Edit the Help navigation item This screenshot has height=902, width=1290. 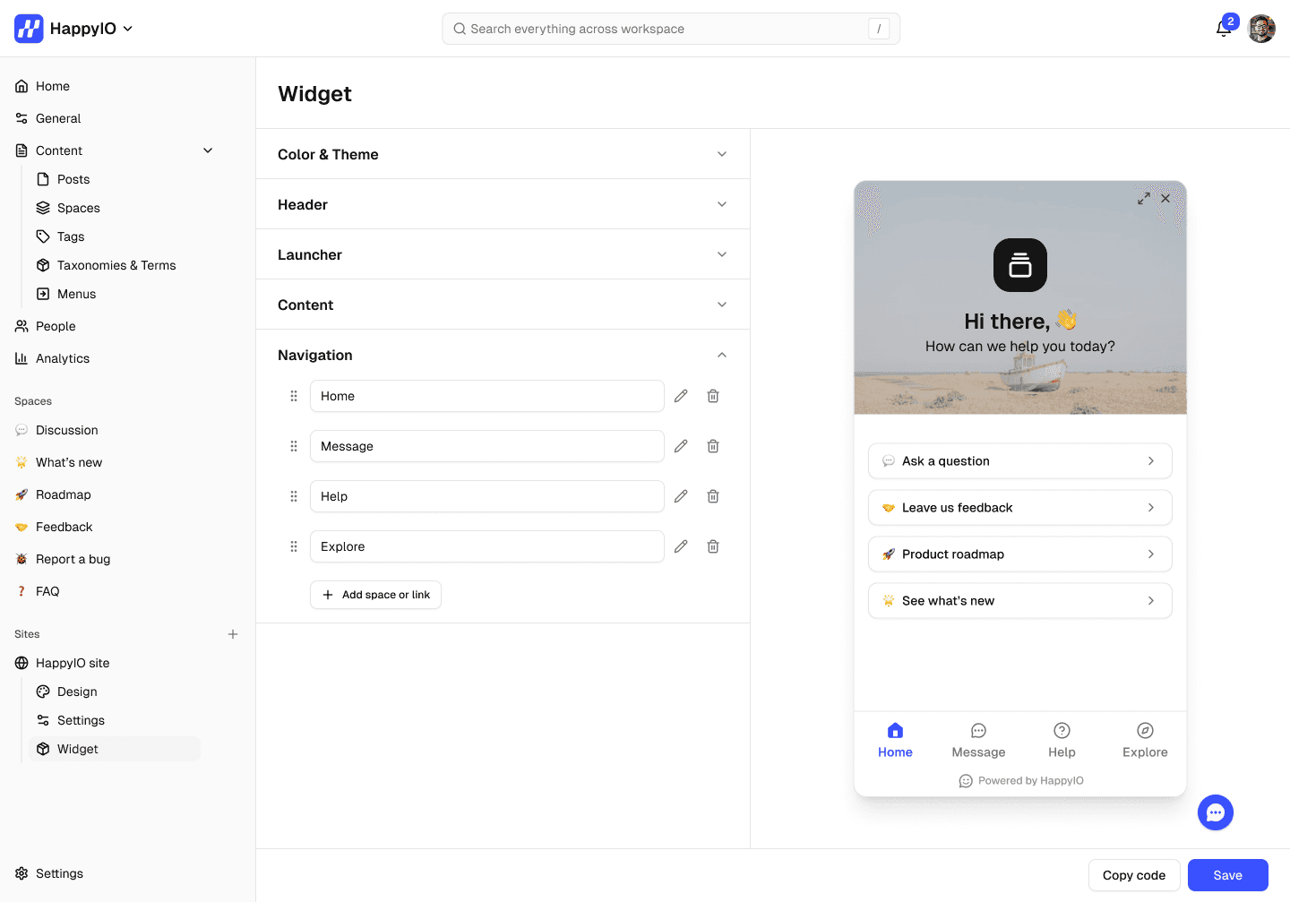pos(681,496)
